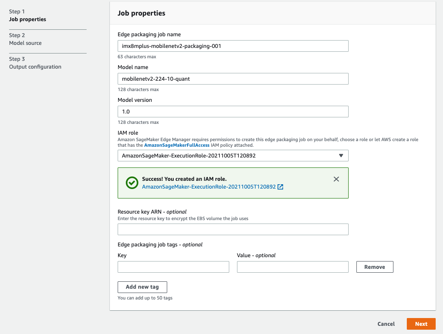Click the green success checkmark icon
Screen dimensions: 443x334
coord(132,183)
